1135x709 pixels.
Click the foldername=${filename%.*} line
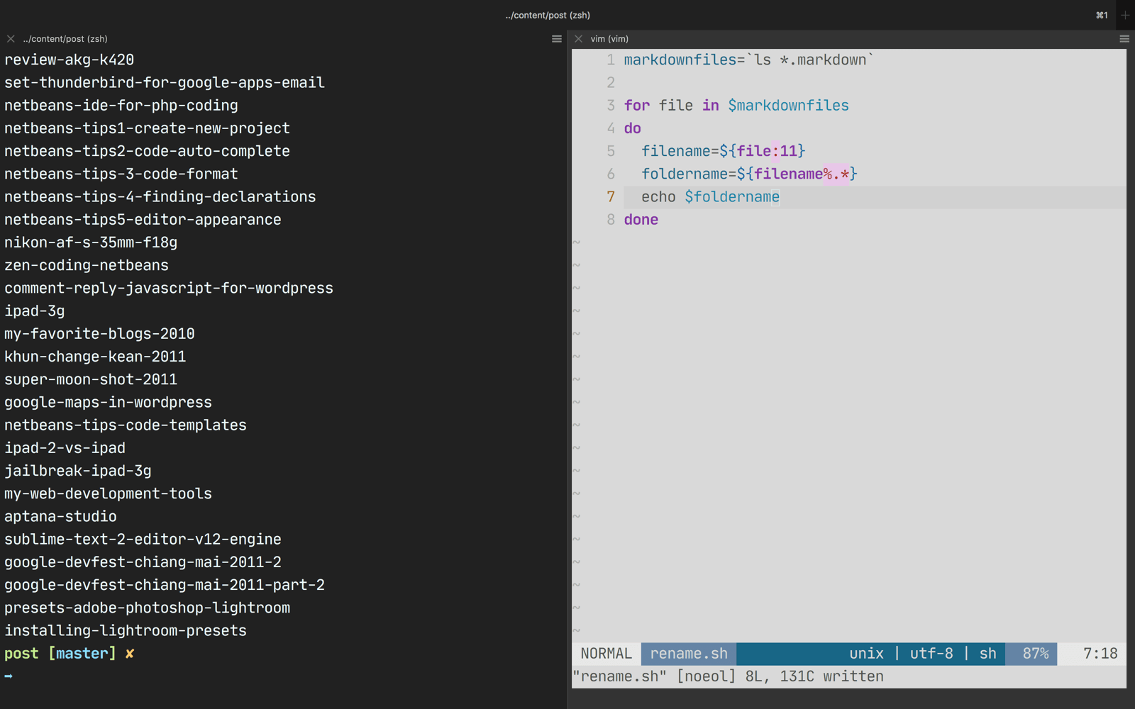[x=749, y=174]
